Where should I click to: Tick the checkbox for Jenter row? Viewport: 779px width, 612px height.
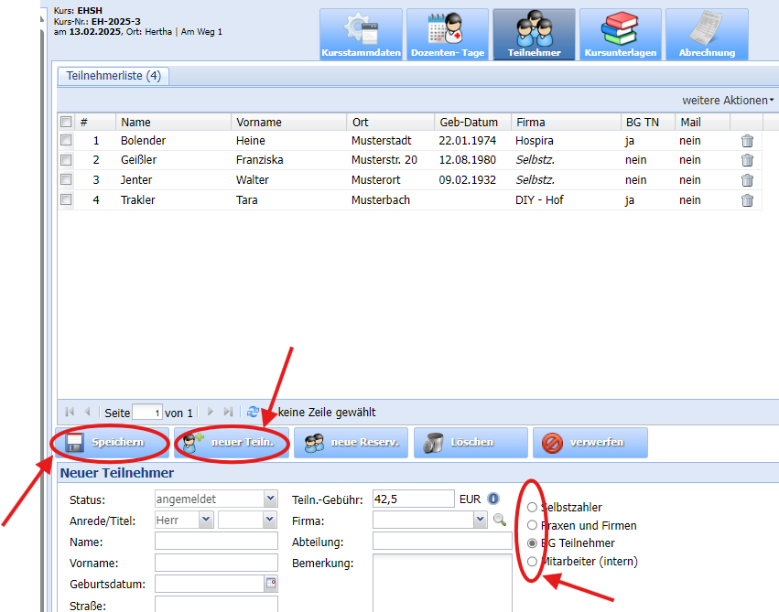(x=66, y=180)
